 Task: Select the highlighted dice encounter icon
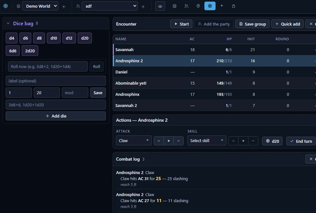[210, 6]
